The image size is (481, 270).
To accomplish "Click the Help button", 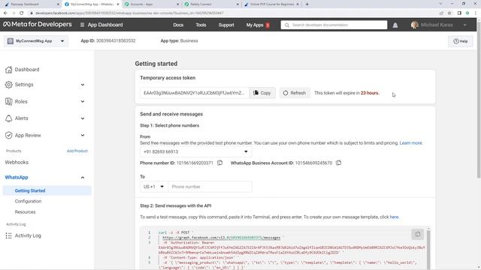I will tap(461, 41).
